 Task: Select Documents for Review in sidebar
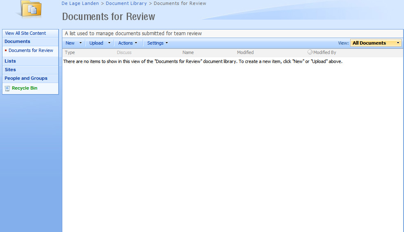pyautogui.click(x=31, y=50)
